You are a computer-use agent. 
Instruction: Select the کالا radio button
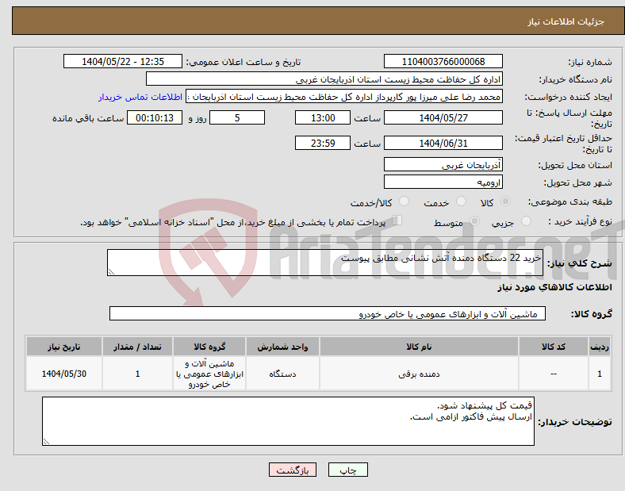(x=505, y=201)
